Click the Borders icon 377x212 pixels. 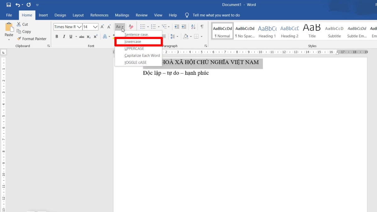(x=196, y=36)
